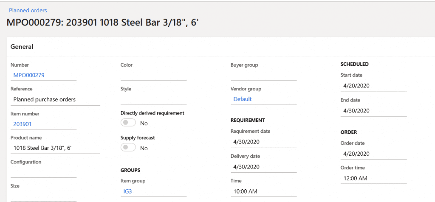Image resolution: width=435 pixels, height=202 pixels.
Task: Open the IG3 item group link
Action: pos(128,191)
